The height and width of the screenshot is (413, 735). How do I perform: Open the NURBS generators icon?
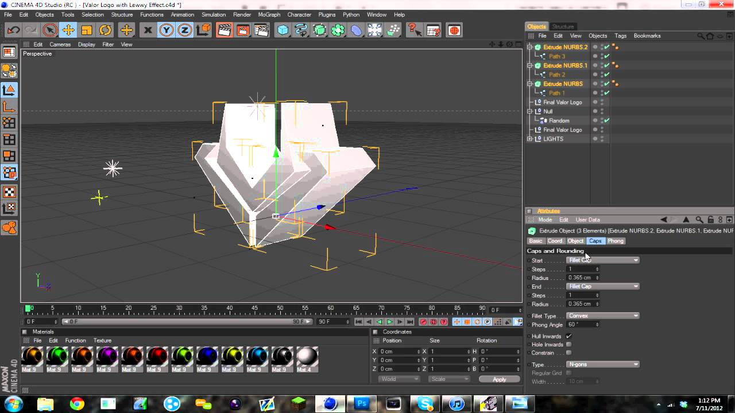(x=319, y=30)
